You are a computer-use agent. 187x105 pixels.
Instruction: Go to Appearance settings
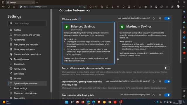(x=27, y=40)
